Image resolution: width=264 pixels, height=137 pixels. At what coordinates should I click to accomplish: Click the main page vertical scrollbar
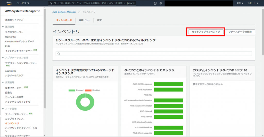point(263,31)
